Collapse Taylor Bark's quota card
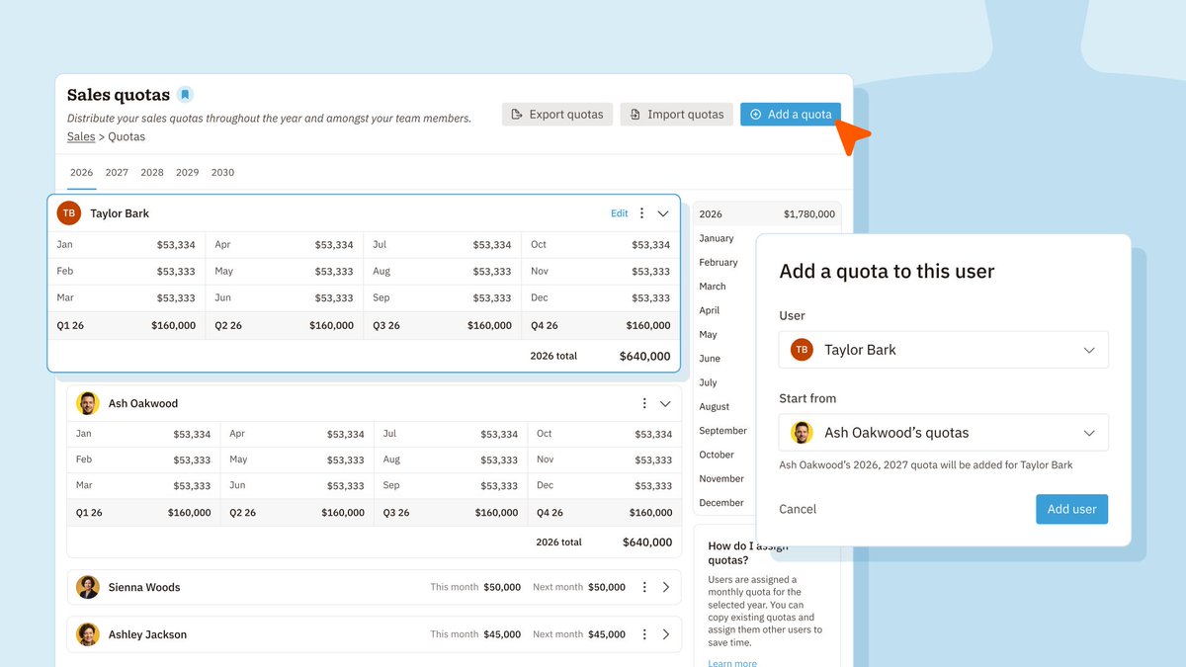Viewport: 1186px width, 667px height. [x=663, y=213]
